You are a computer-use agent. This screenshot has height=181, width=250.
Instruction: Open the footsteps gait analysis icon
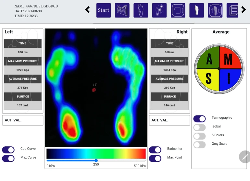[x=159, y=10]
